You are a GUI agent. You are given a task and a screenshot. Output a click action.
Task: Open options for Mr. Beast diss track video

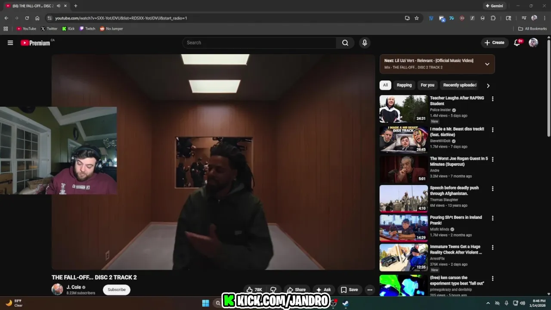tap(492, 130)
